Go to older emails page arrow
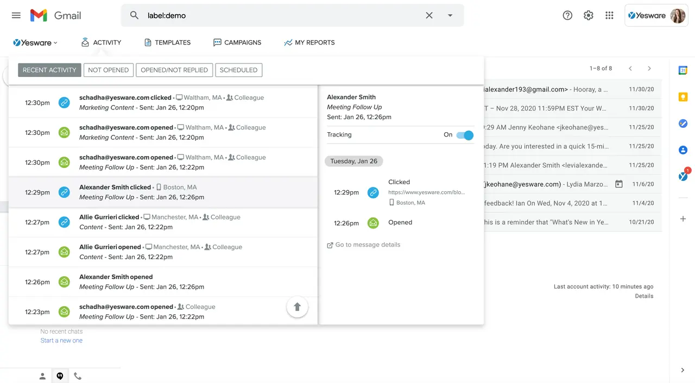Image resolution: width=695 pixels, height=383 pixels. (x=649, y=68)
